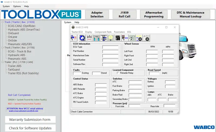
Task: Click the J1939 Roll Call button
Action: [124, 15]
